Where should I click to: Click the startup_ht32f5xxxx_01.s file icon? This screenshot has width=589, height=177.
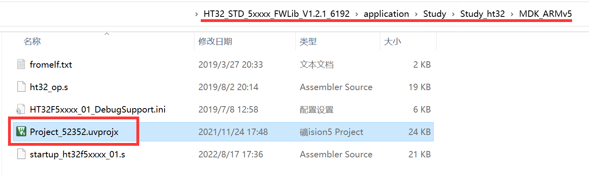tap(21, 154)
